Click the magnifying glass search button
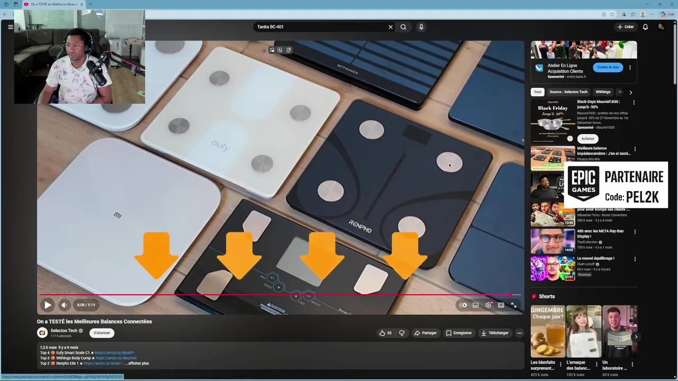This screenshot has width=678, height=381. [403, 27]
